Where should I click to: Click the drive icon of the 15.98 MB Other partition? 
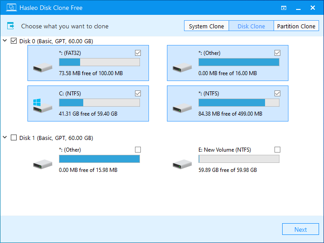43,164
